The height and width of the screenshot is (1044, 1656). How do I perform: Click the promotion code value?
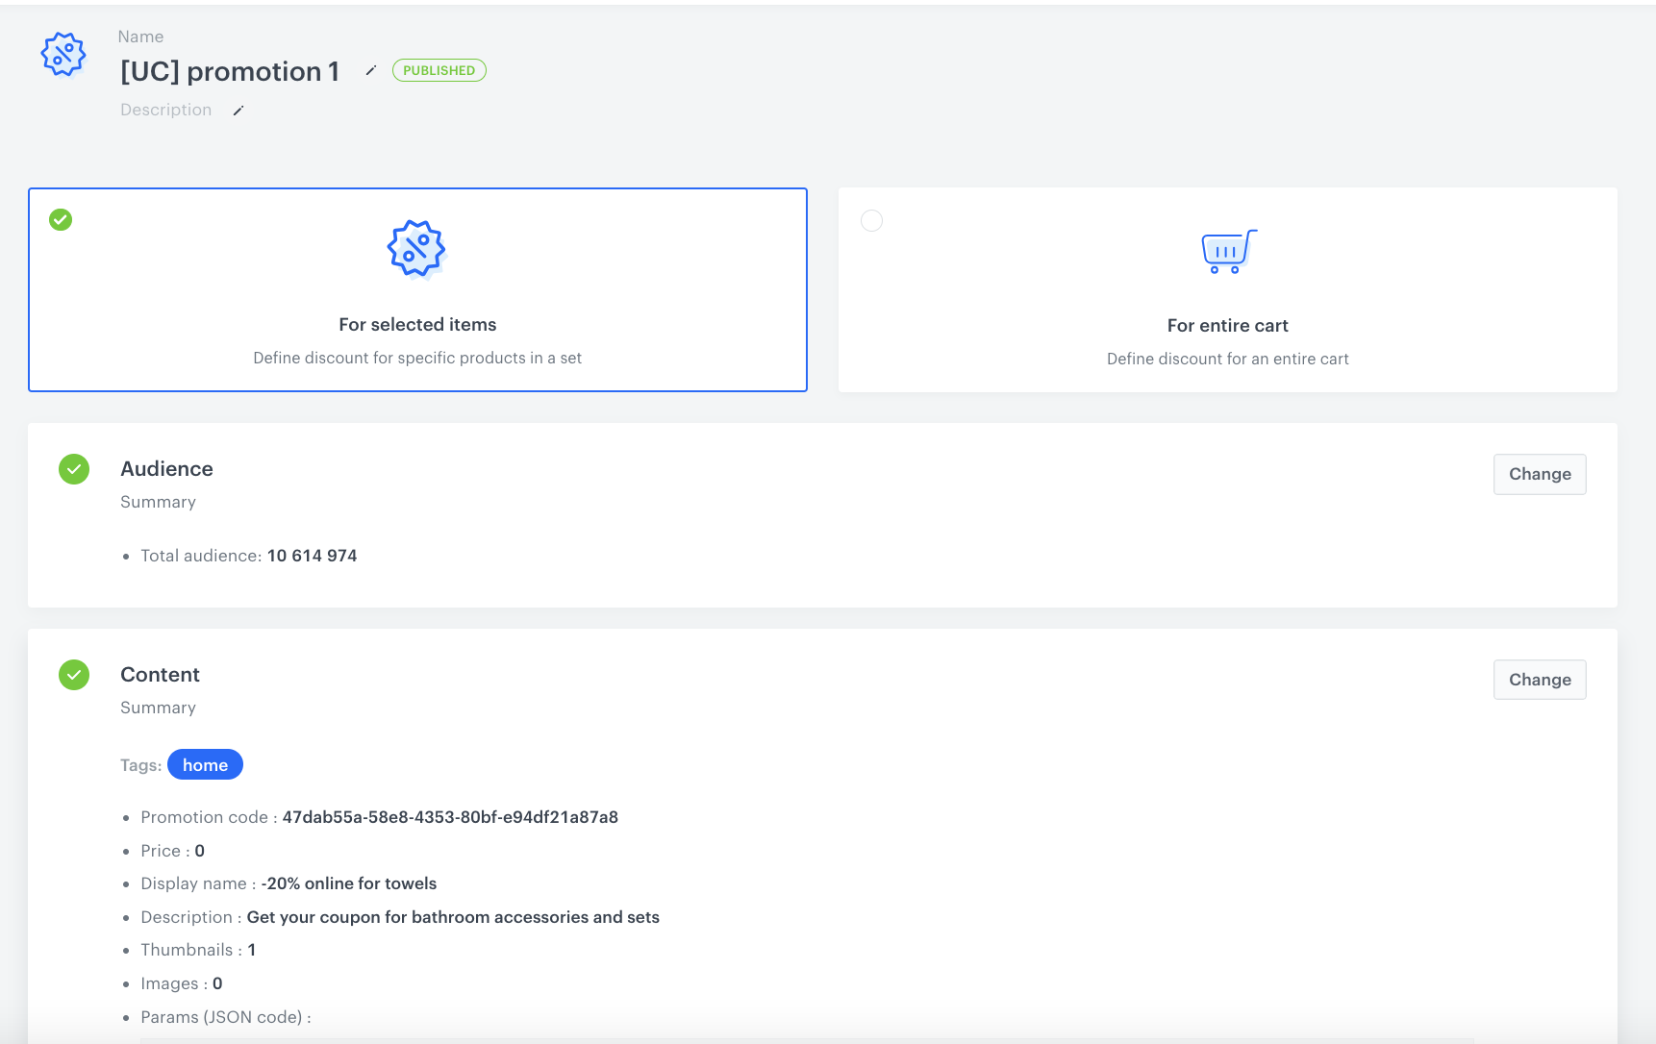[450, 817]
